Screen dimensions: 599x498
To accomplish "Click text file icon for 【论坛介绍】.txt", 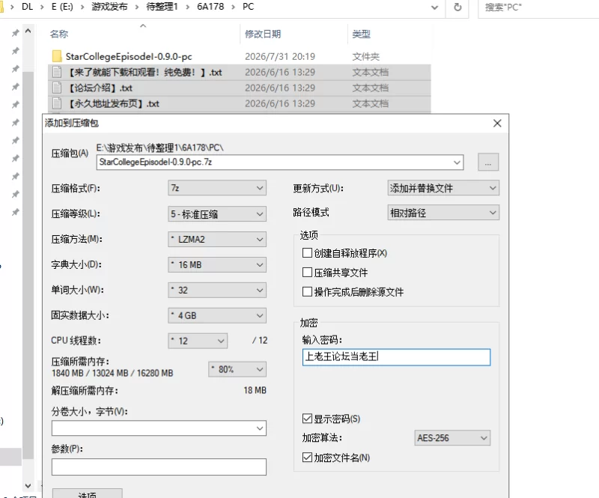I will point(57,88).
